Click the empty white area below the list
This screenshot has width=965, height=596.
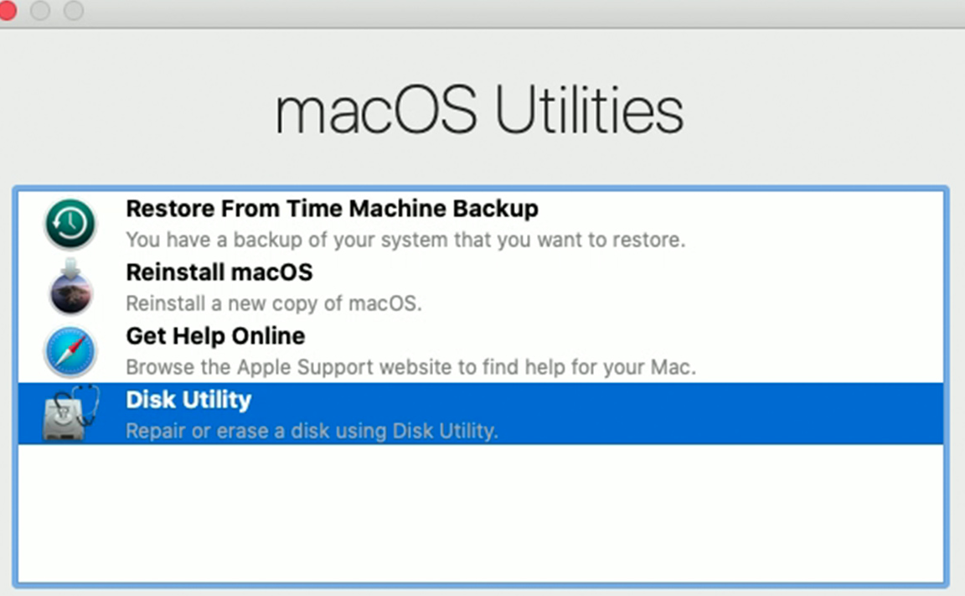[x=479, y=513]
